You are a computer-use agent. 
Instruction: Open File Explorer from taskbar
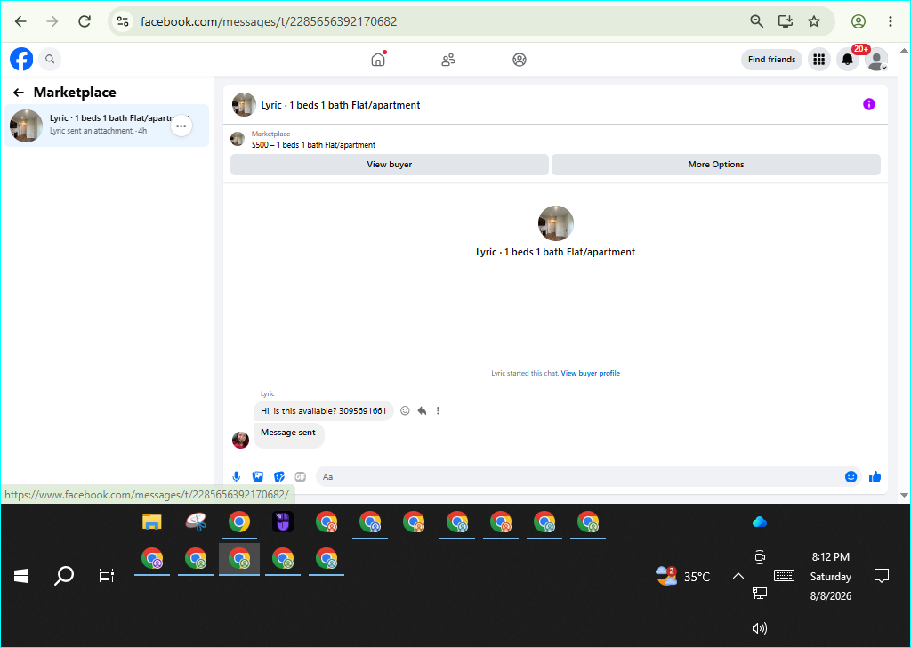coord(152,522)
